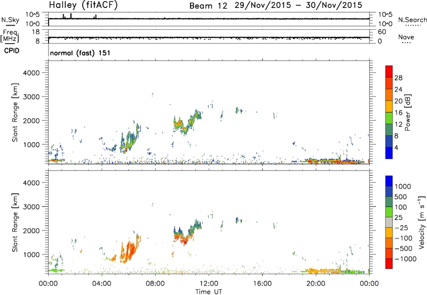Pick the gray −25 to 25 velocity swatch
427x295 pixels.
(389, 222)
